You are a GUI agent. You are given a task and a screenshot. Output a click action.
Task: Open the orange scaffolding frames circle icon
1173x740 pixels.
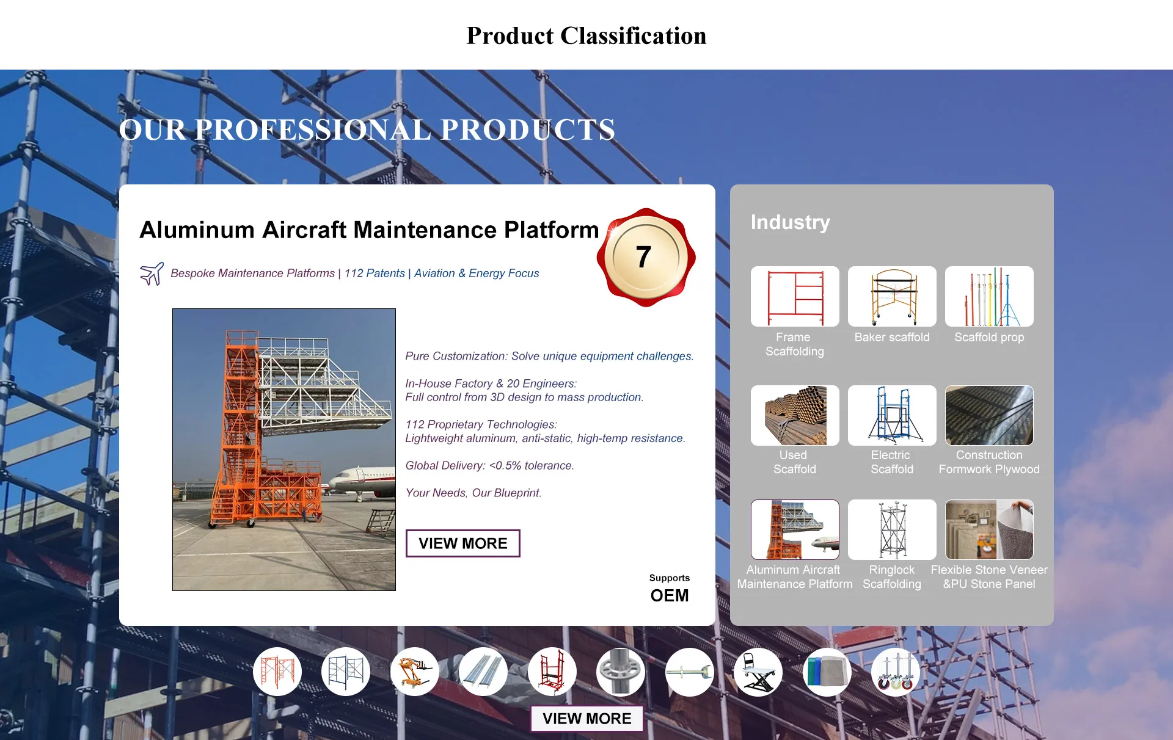(x=277, y=672)
